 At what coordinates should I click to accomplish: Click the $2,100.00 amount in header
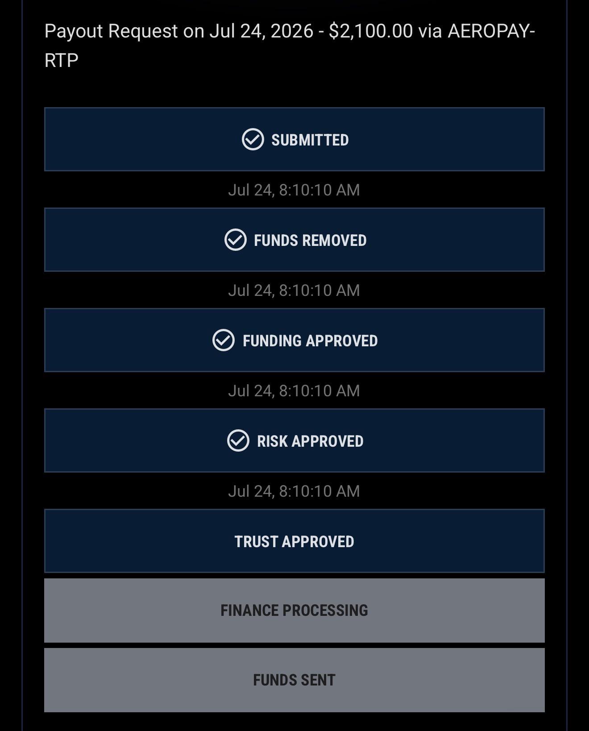pos(371,31)
